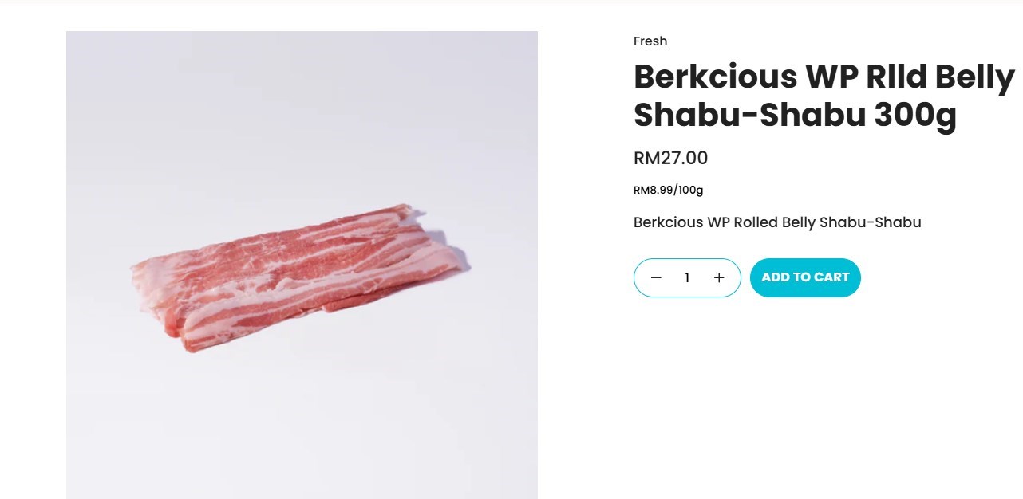Screen dimensions: 1023x499
Task: Click the Berkcious WP Rlld Belly title
Action: 824,77
